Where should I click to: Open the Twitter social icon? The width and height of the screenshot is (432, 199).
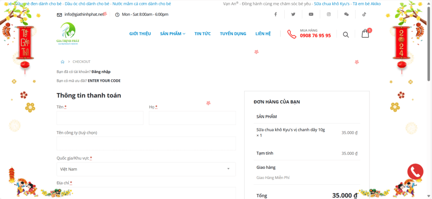click(x=293, y=14)
